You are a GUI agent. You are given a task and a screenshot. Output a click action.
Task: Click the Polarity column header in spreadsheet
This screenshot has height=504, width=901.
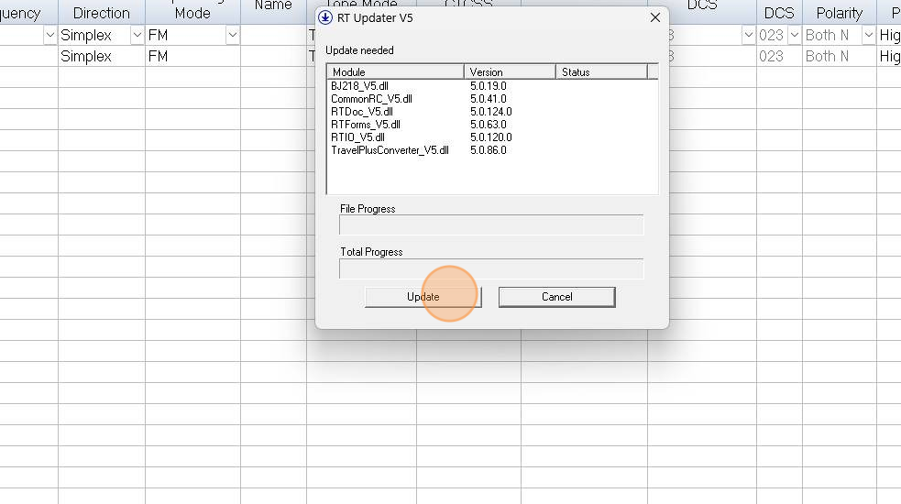839,13
